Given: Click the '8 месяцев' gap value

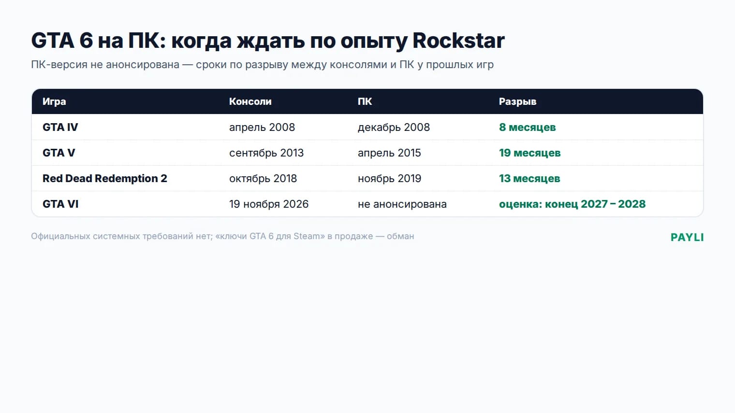Looking at the screenshot, I should (x=527, y=128).
